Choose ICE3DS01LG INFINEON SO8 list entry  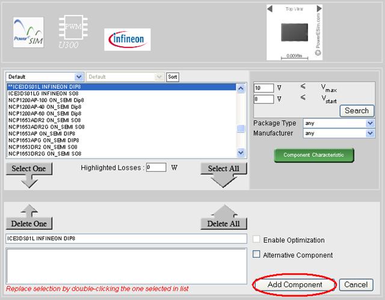[46, 94]
